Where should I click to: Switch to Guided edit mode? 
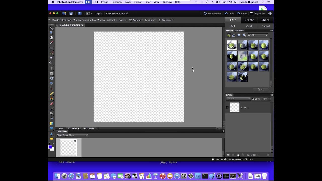click(x=266, y=26)
